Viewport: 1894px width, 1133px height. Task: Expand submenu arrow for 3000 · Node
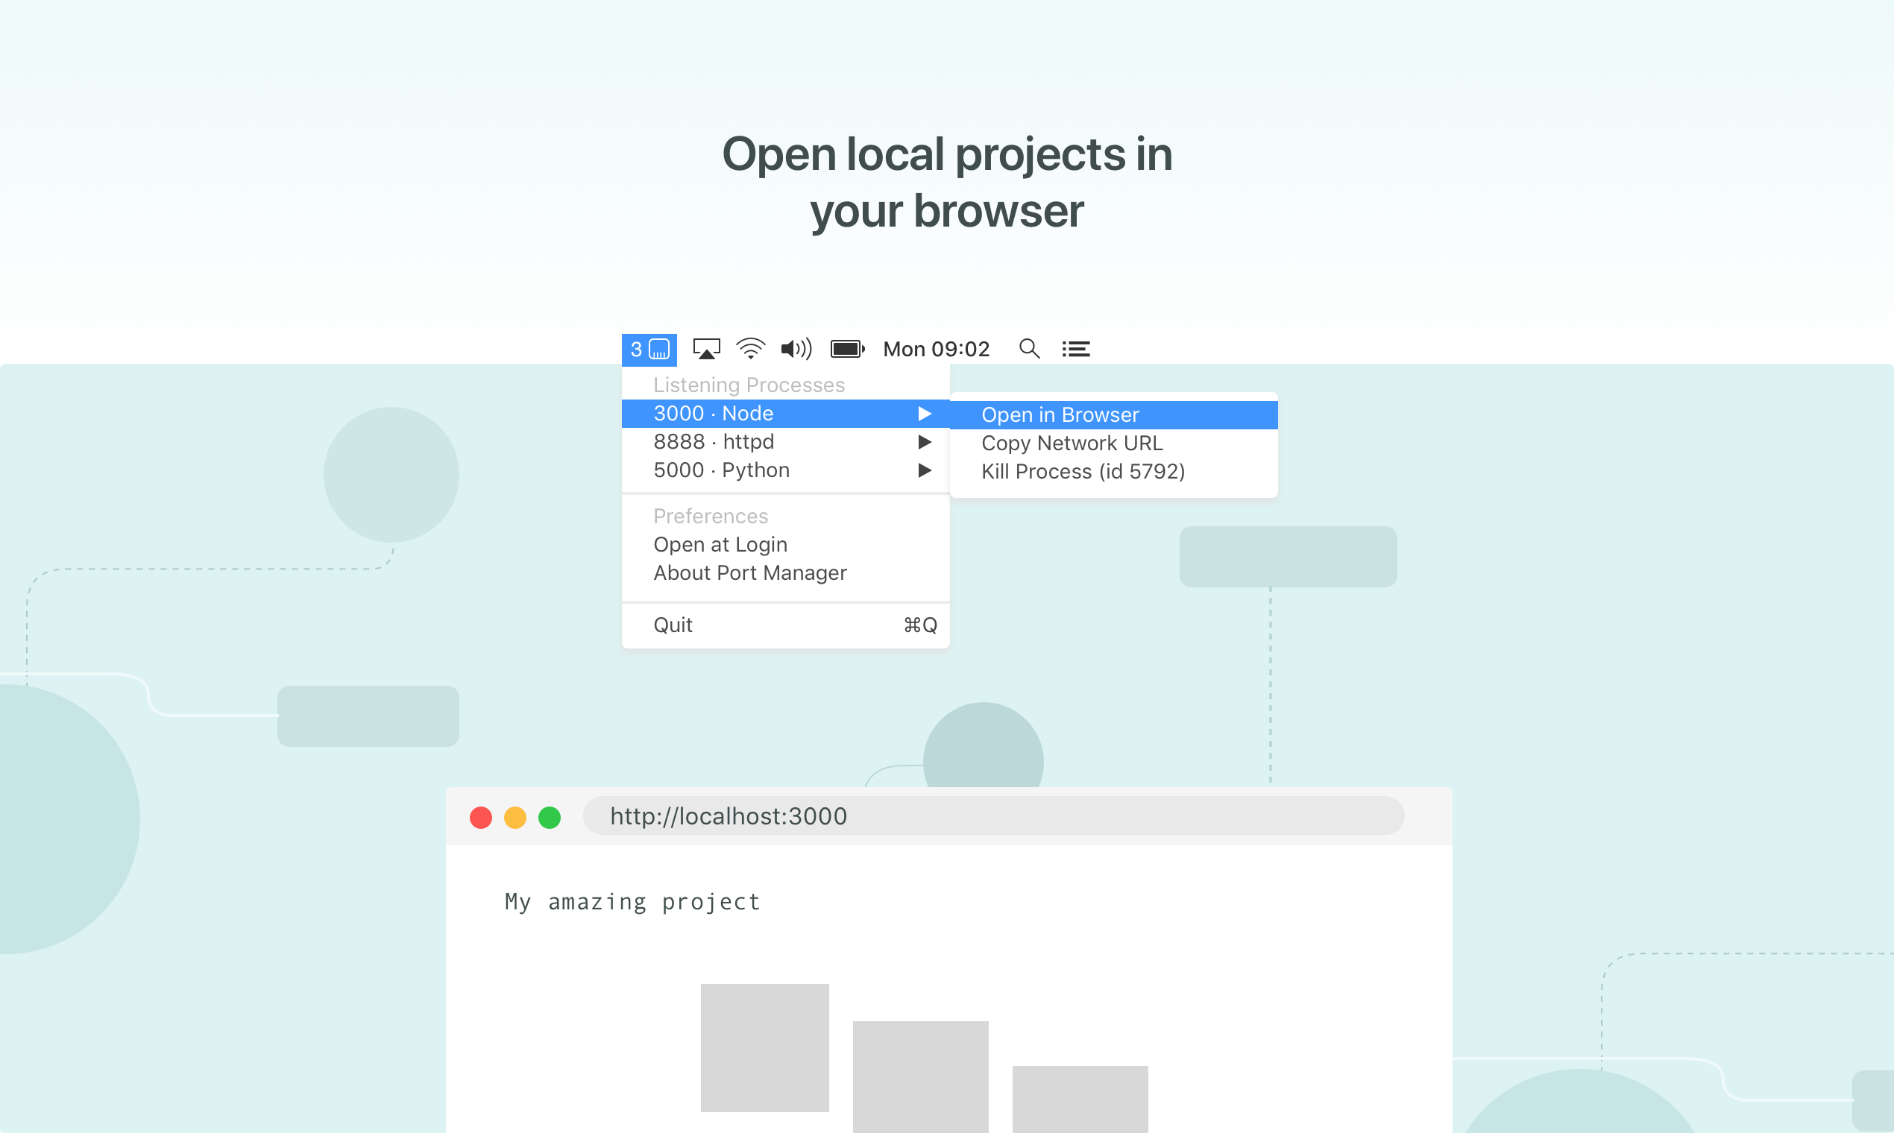tap(924, 413)
